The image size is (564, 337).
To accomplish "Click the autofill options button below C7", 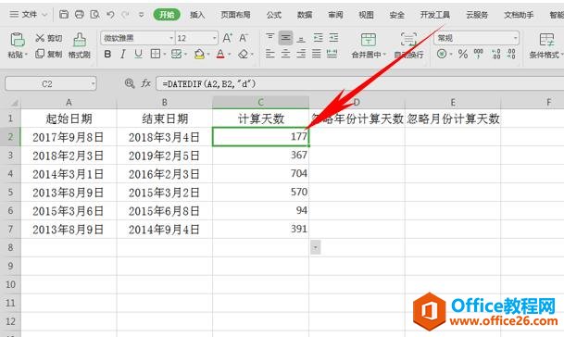I will (316, 247).
